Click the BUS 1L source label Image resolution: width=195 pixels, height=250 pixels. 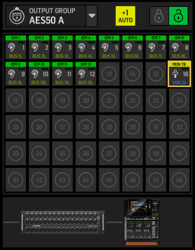(x=16, y=56)
